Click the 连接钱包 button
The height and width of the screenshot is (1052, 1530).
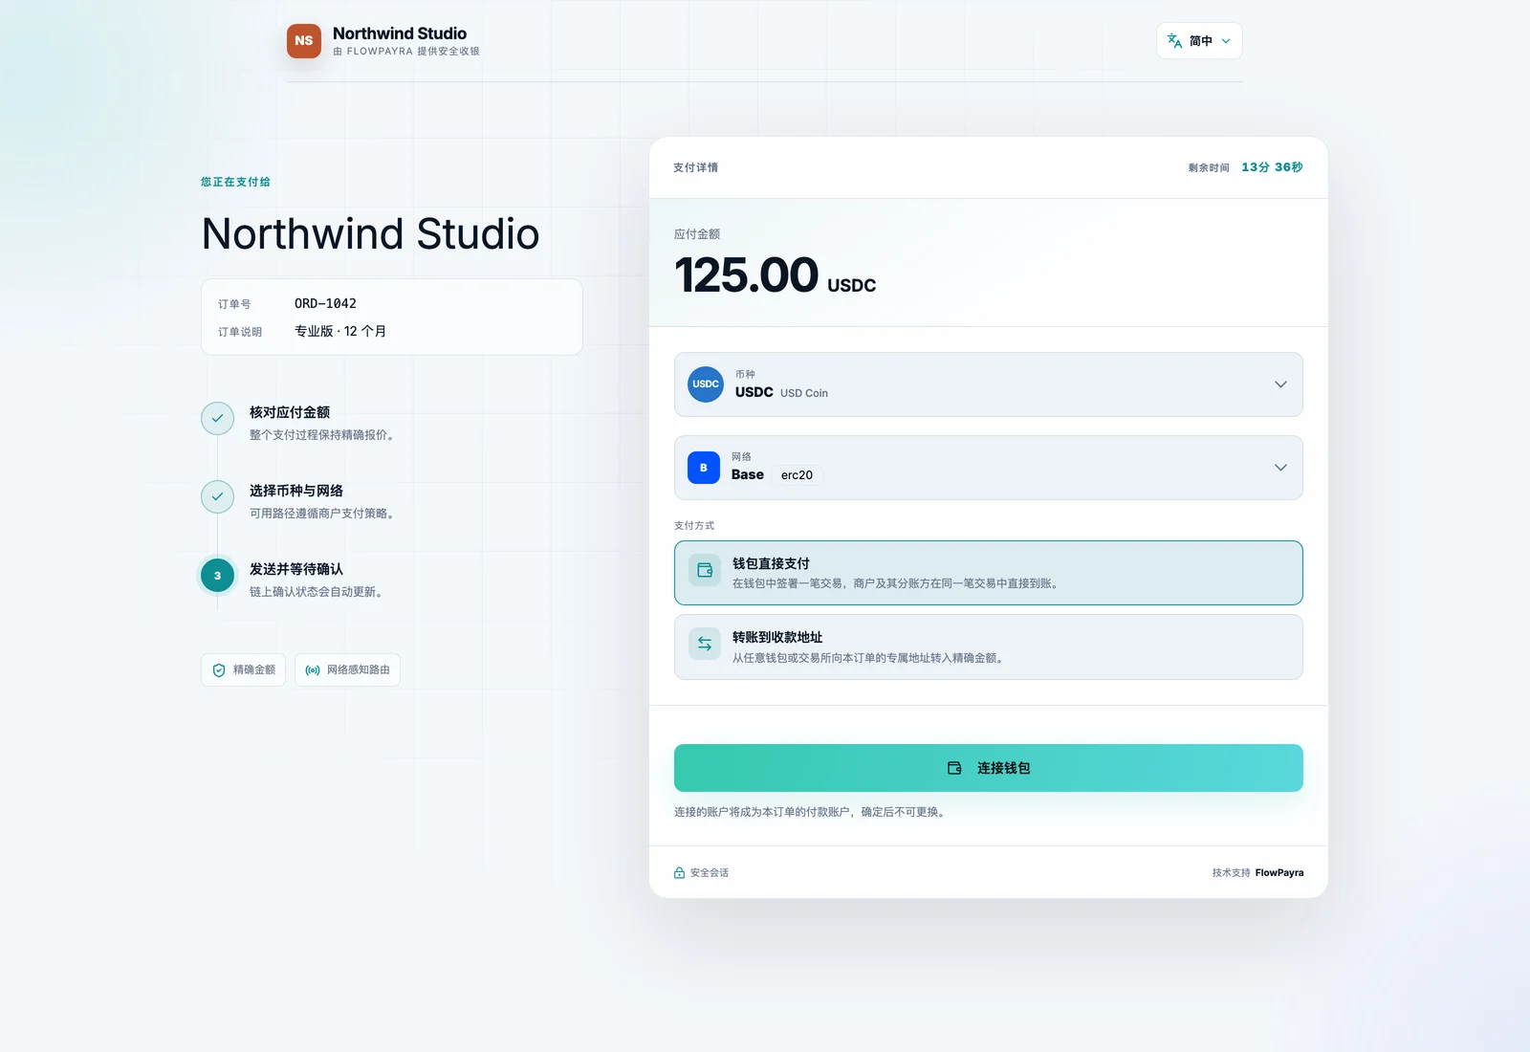988,768
